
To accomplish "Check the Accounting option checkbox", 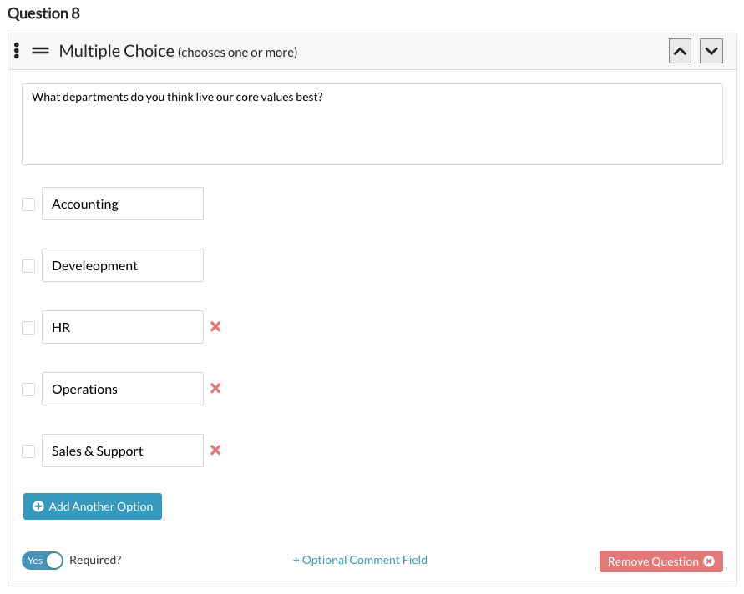I will (x=28, y=203).
